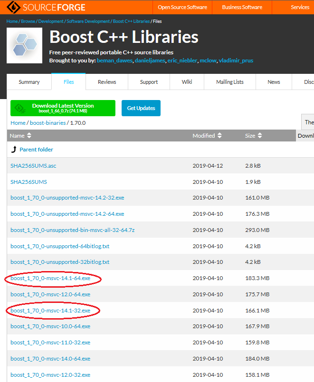Open vladimir_prus profile link
The image size is (314, 382).
point(236,60)
